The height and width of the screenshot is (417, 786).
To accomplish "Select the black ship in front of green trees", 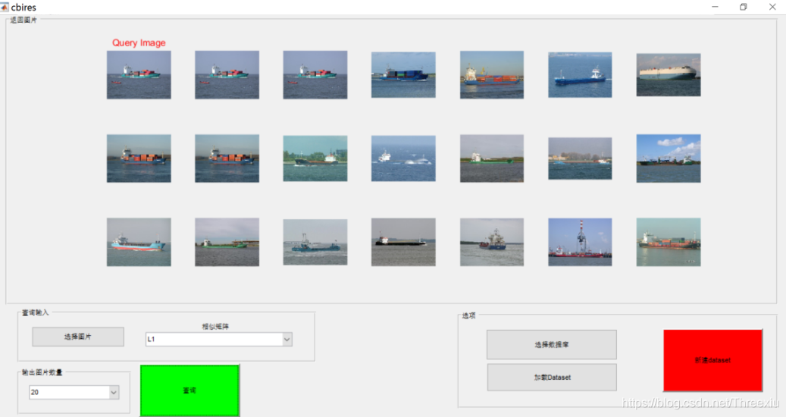I will coord(315,158).
